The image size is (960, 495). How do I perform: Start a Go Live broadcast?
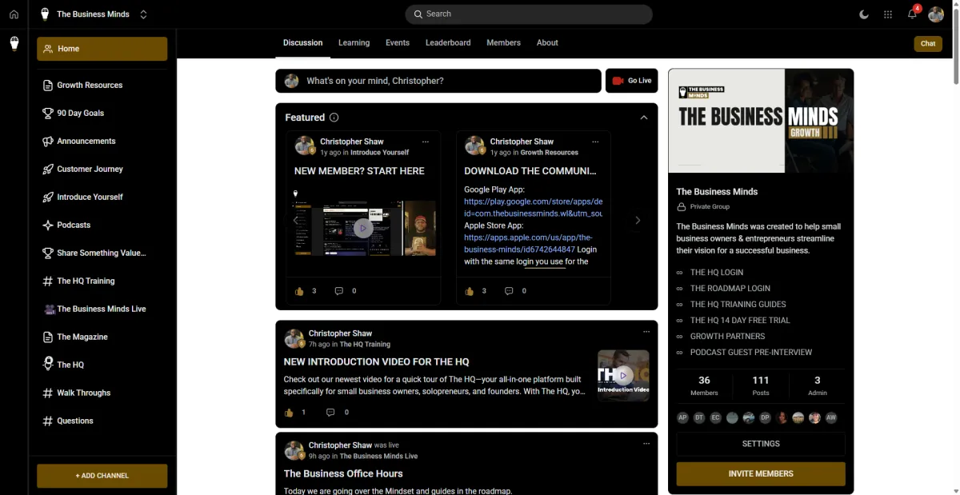(631, 81)
